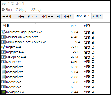Click nvvsvc.exe icon for PID 1768
Image resolution: width=111 pixels, height=95 pixels.
3,82
